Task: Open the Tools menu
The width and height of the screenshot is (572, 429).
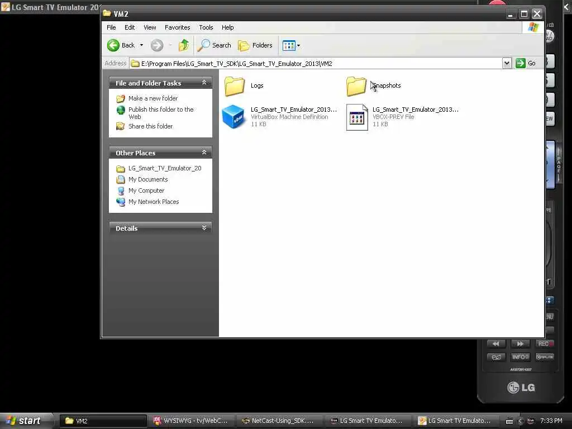Action: point(206,27)
